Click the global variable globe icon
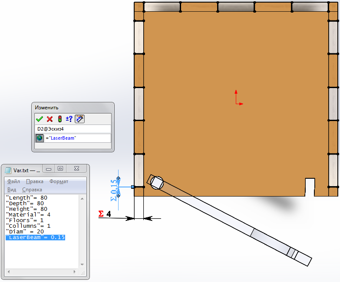 40,138
